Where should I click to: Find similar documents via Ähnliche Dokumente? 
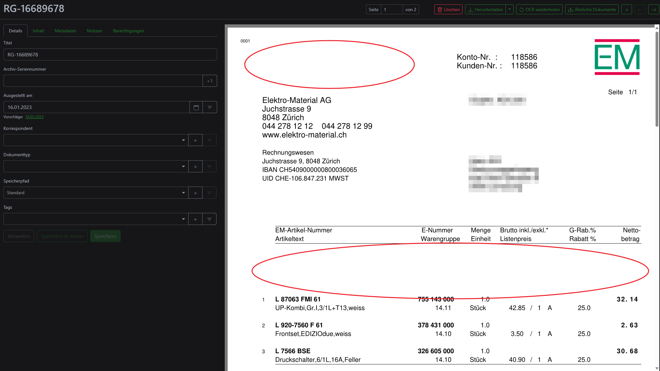point(591,9)
